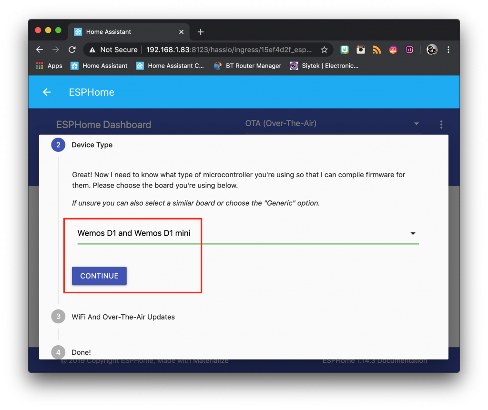Open the Chrome three-dot menu
This screenshot has width=488, height=410.
(448, 50)
